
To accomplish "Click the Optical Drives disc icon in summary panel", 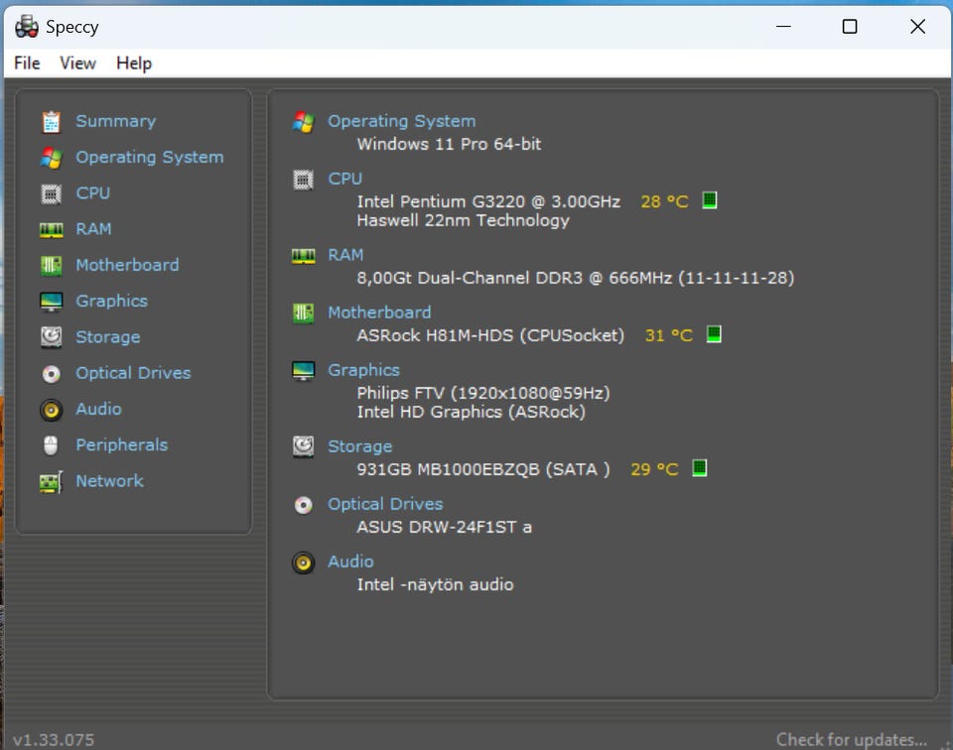I will click(x=304, y=505).
